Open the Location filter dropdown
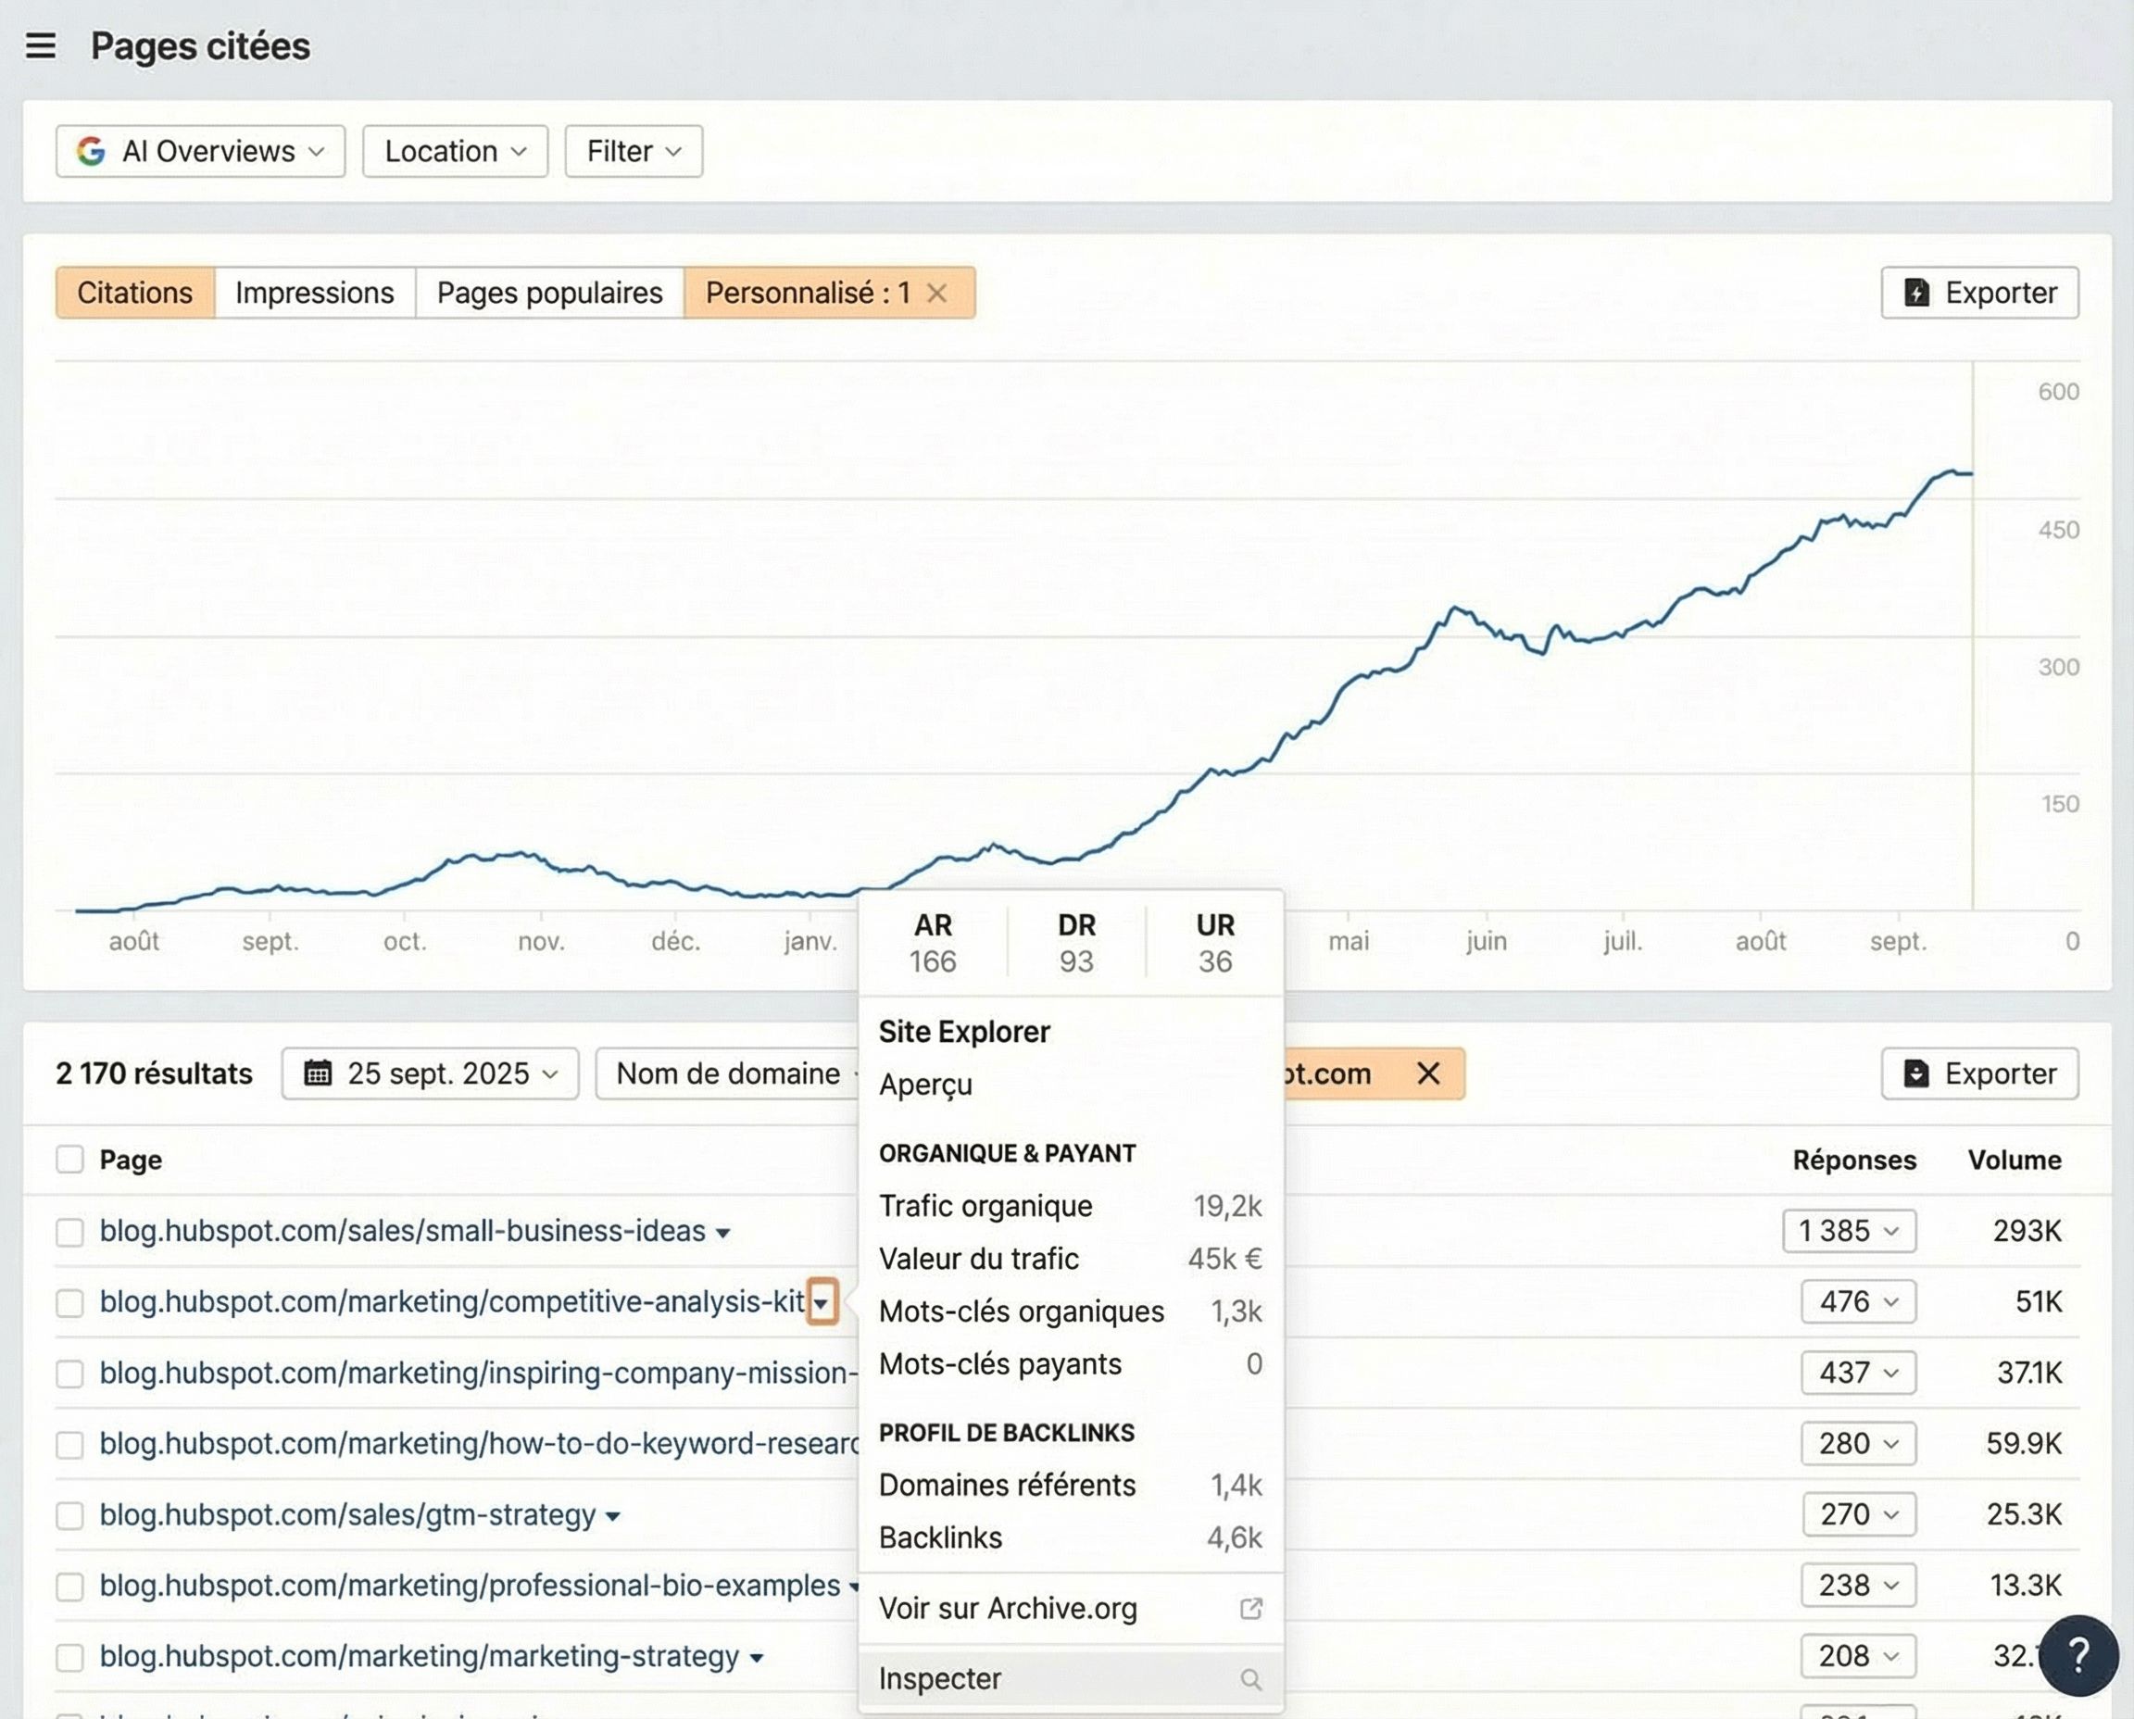Image resolution: width=2134 pixels, height=1719 pixels. [x=455, y=151]
